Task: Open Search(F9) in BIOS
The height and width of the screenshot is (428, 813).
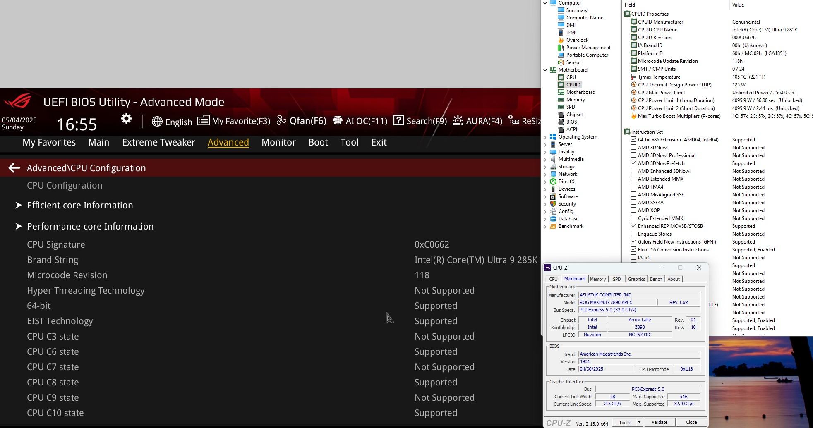Action: 420,121
